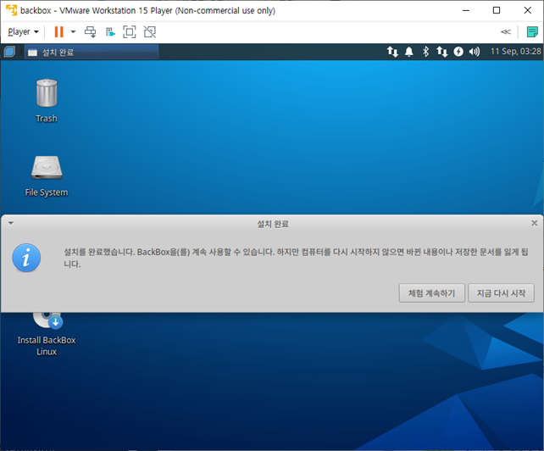Open the dialog window menu triangle
Screen dimensions: 544x451
[11, 223]
